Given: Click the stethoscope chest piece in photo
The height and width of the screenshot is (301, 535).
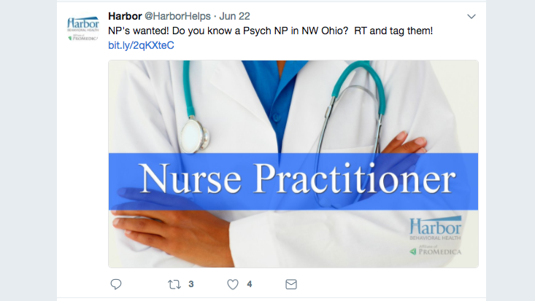Looking at the screenshot, I should pos(194,136).
